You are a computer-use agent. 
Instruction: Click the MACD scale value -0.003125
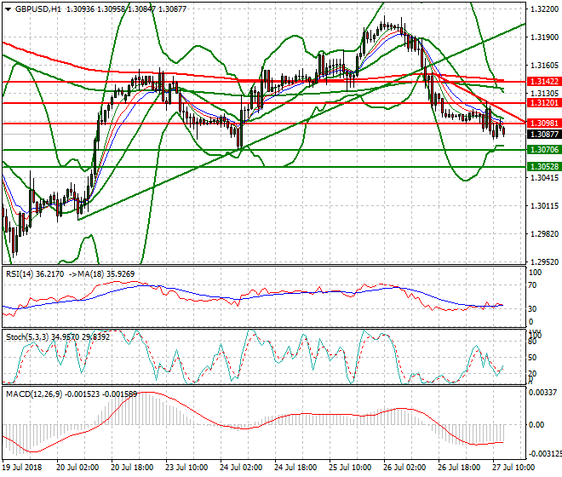coord(545,454)
